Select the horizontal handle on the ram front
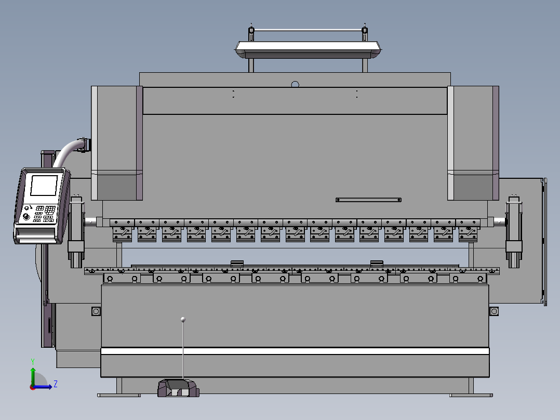This screenshot has height=420, width=560. [368, 200]
